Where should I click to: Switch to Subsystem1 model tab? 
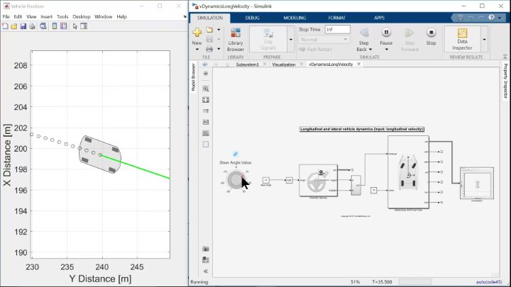(247, 64)
